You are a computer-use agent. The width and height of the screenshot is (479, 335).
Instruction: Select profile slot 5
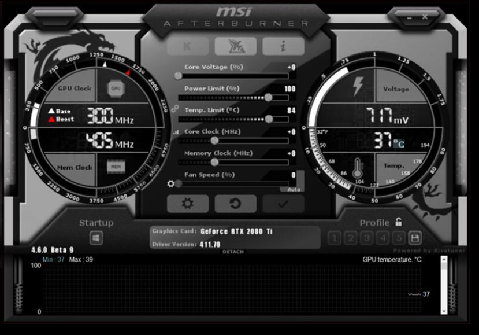[x=399, y=238]
